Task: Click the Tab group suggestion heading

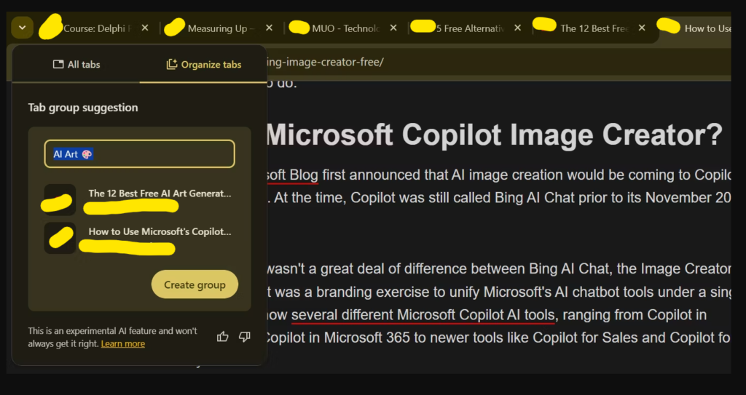Action: pyautogui.click(x=83, y=108)
